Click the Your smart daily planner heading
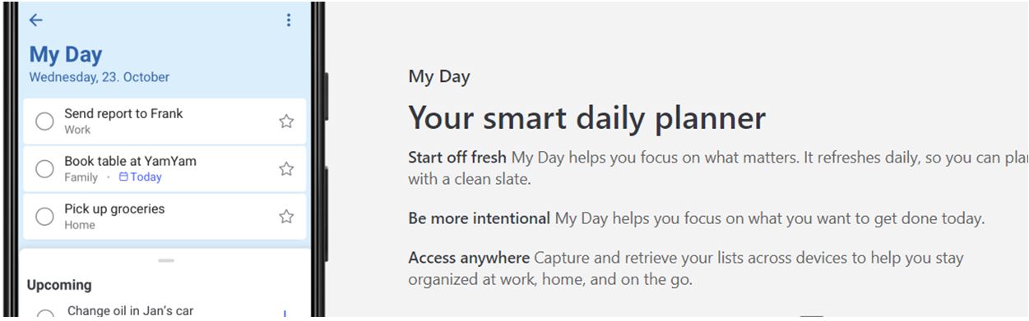1029x321 pixels. coord(587,118)
